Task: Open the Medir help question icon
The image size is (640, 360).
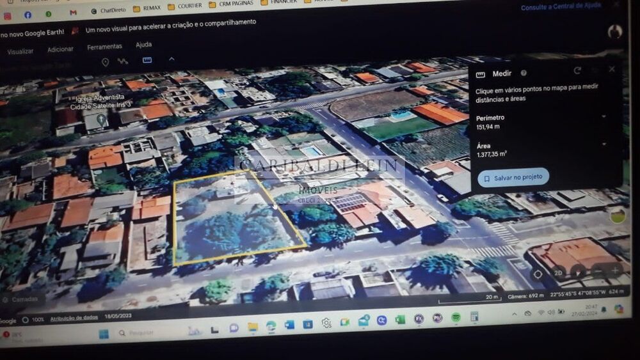Action: coord(524,74)
